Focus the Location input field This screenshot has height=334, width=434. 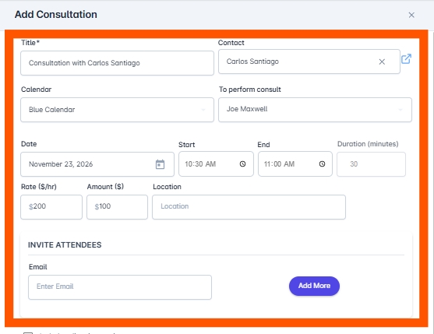(x=249, y=207)
